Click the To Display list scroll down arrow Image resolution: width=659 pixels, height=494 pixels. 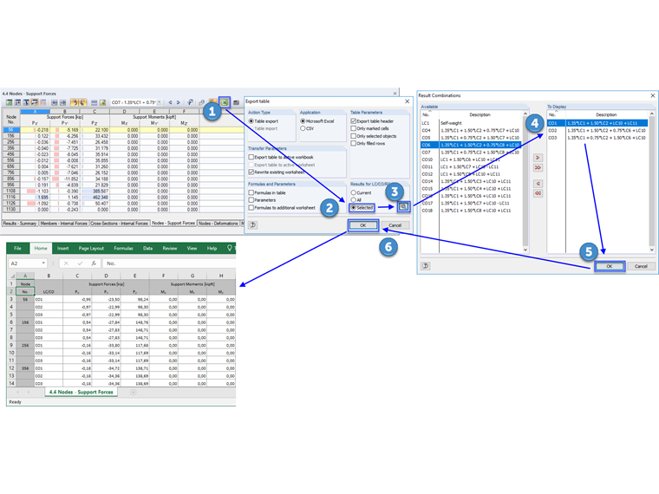tap(651, 250)
